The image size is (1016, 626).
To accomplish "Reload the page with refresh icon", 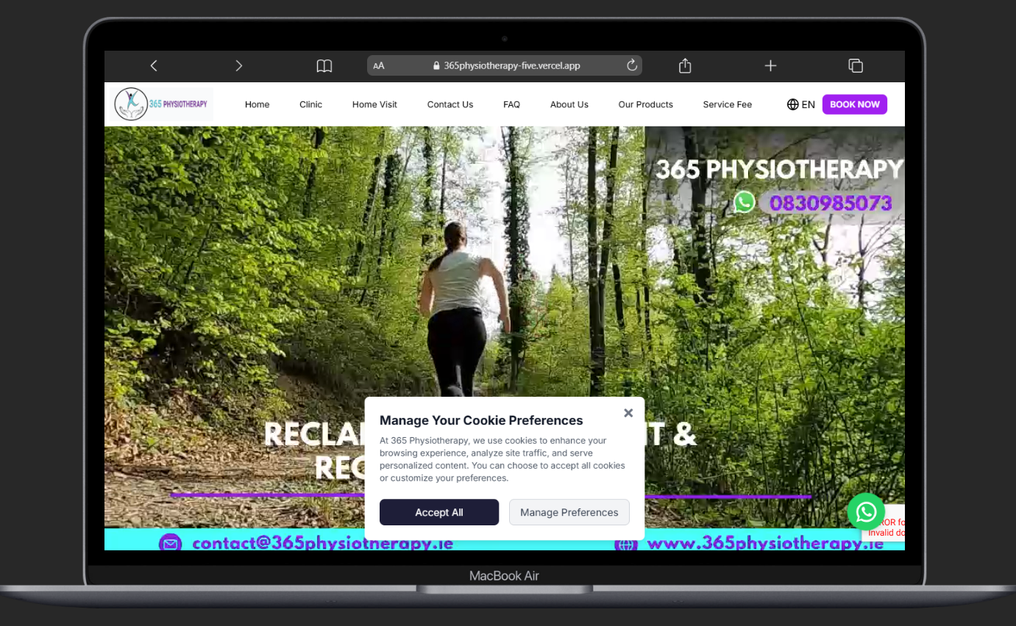I will pos(631,65).
